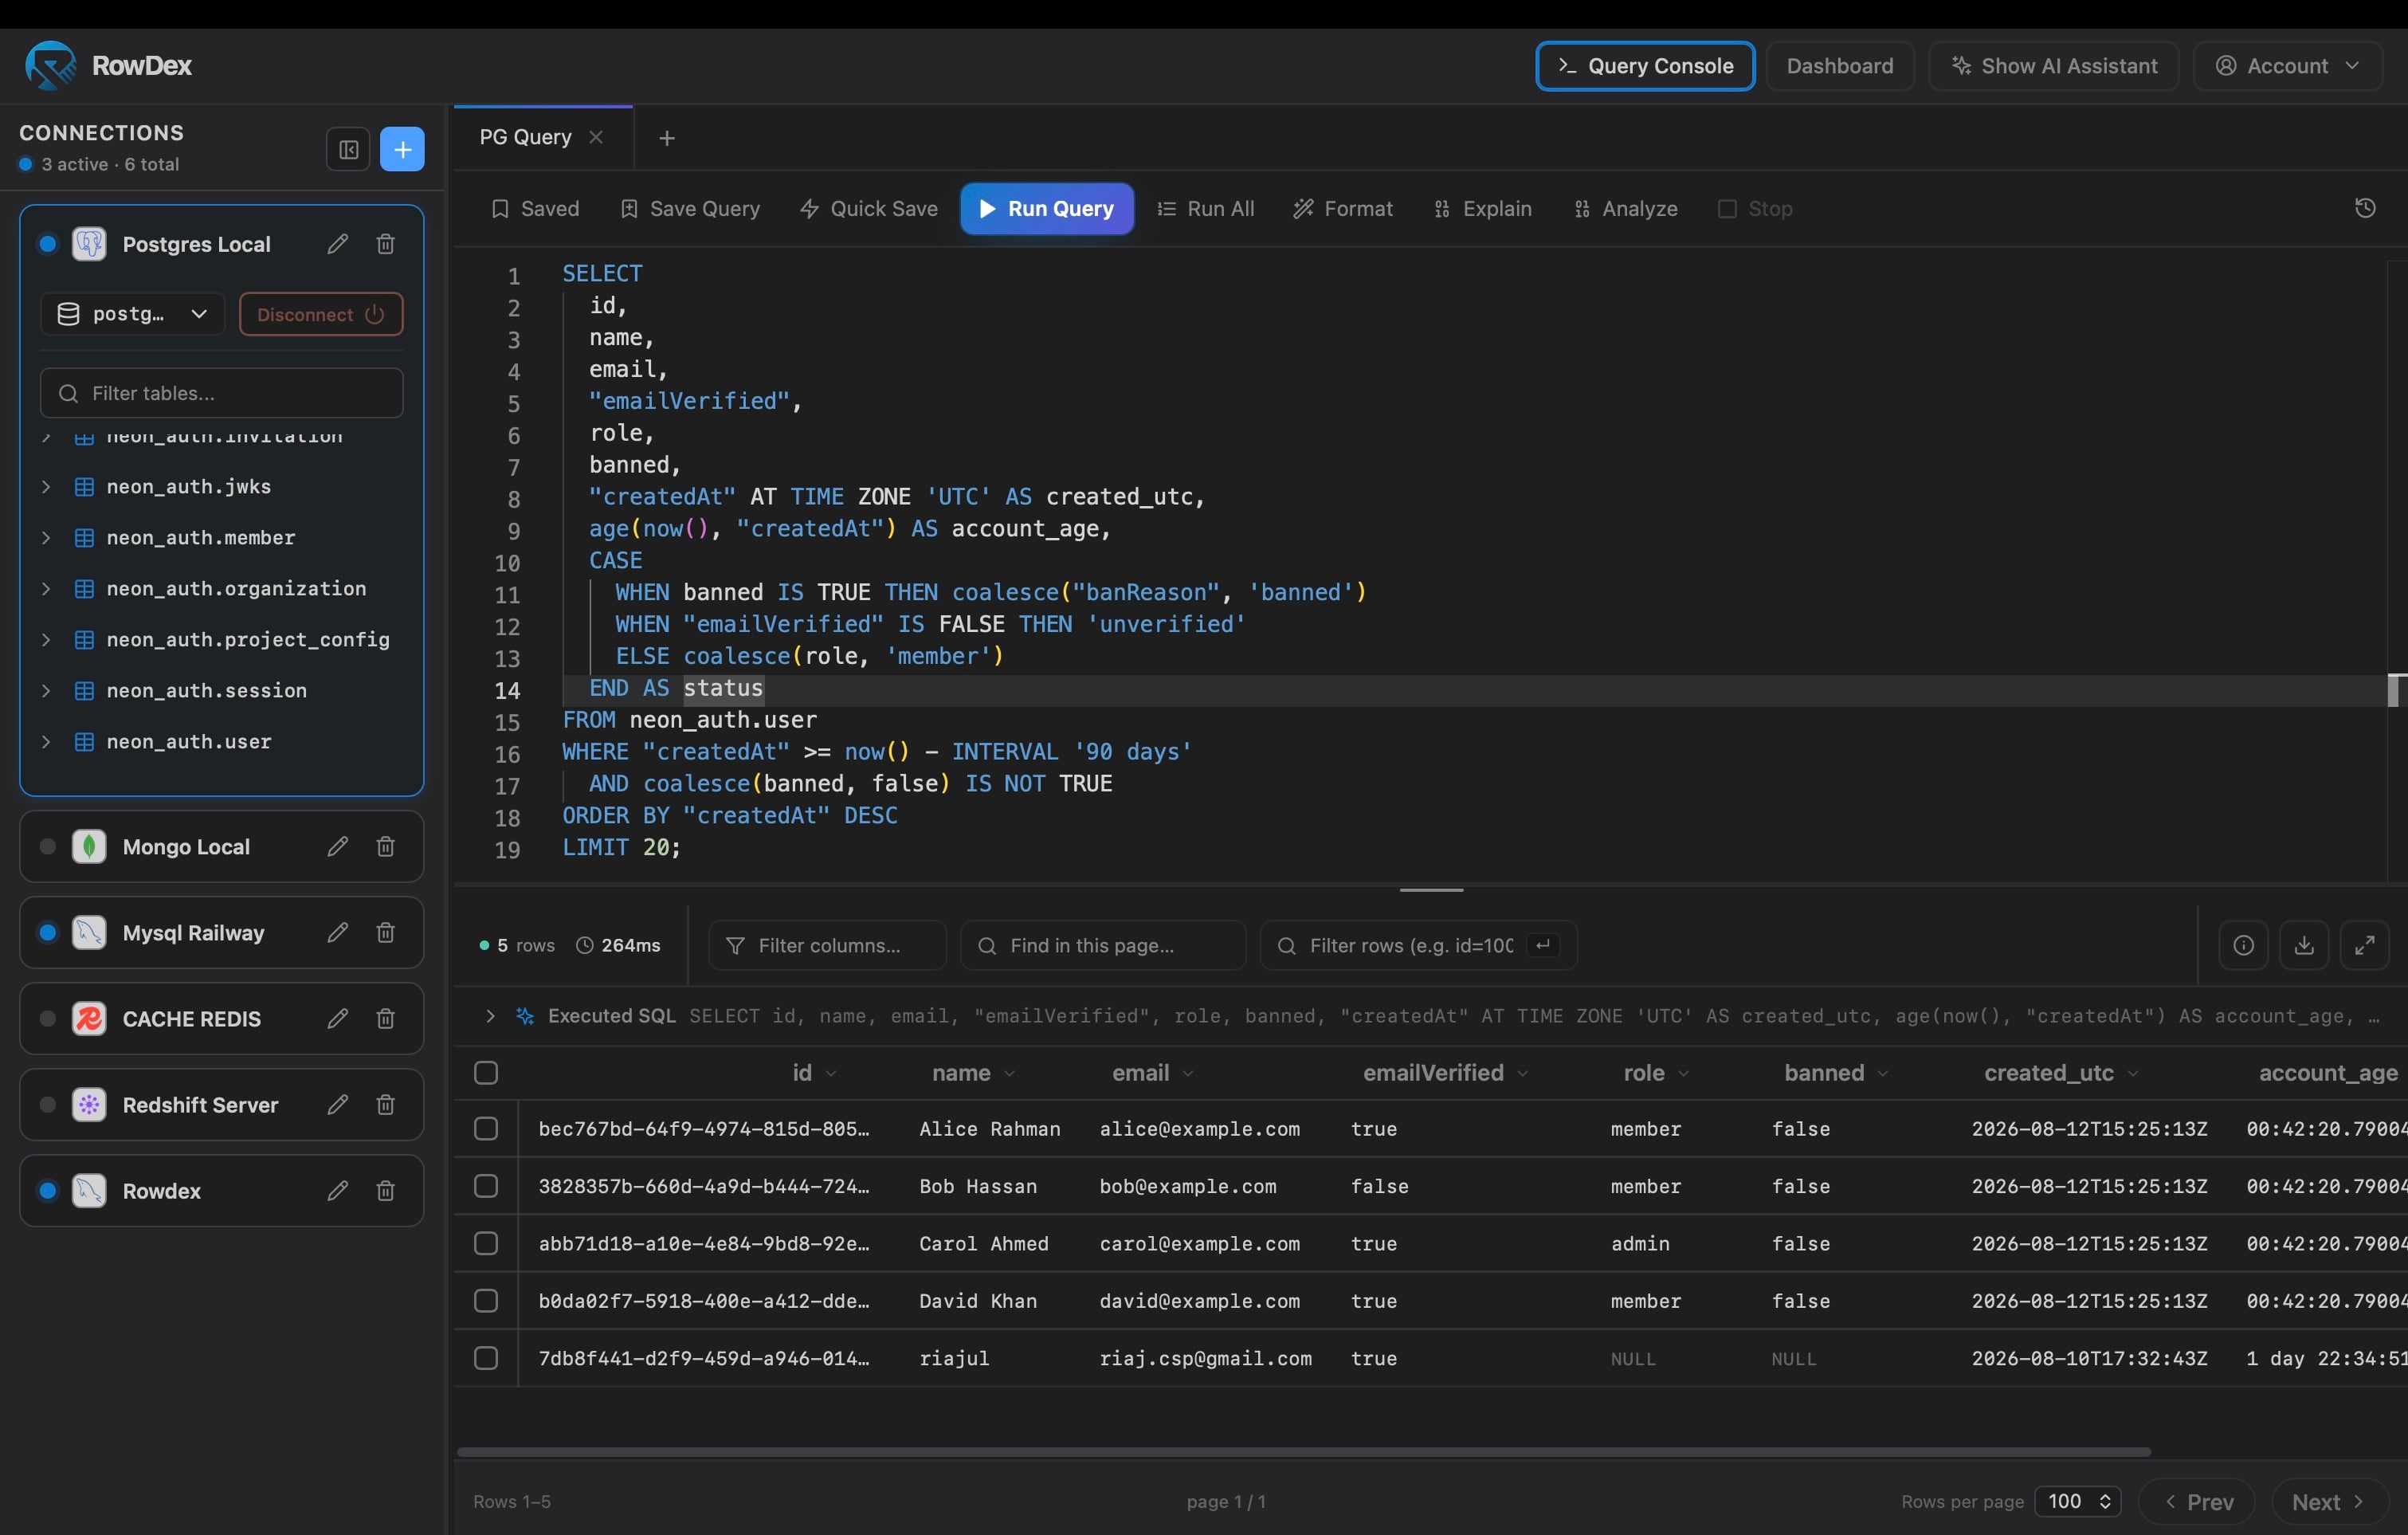Select the Bob Hassan row checkbox
The image size is (2408, 1535).
[486, 1186]
